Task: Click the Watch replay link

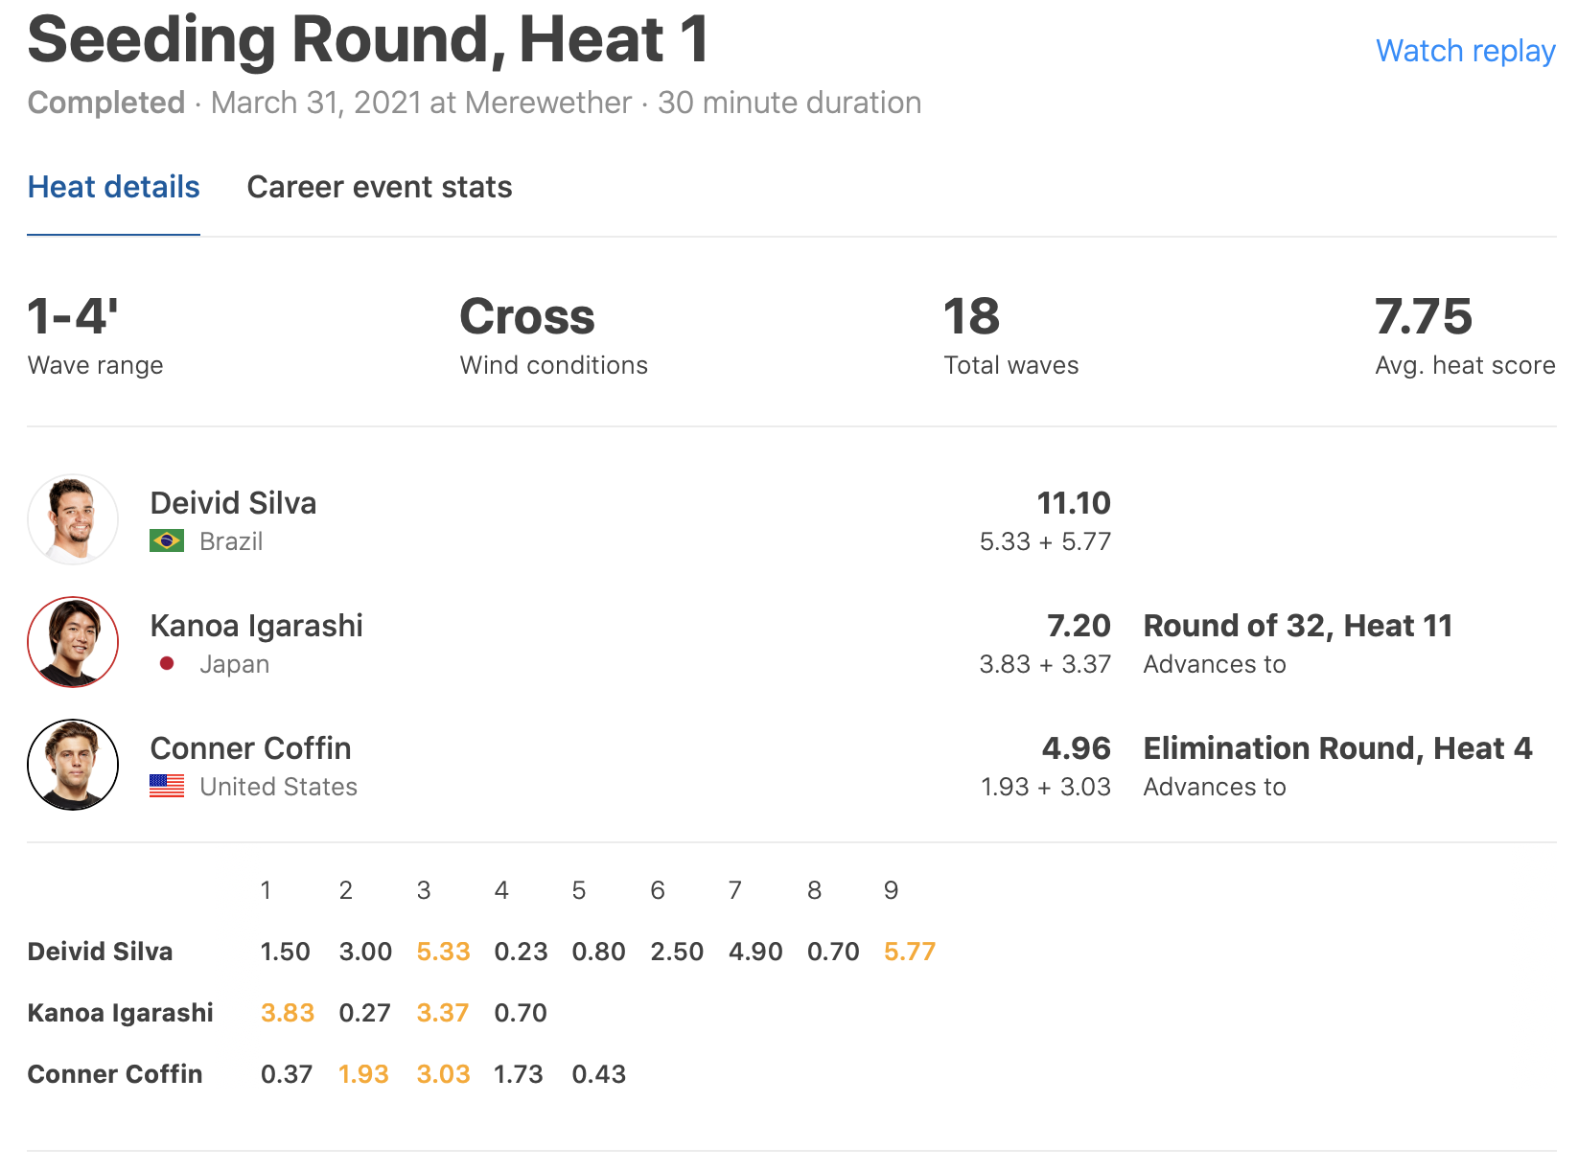Action: (1465, 51)
